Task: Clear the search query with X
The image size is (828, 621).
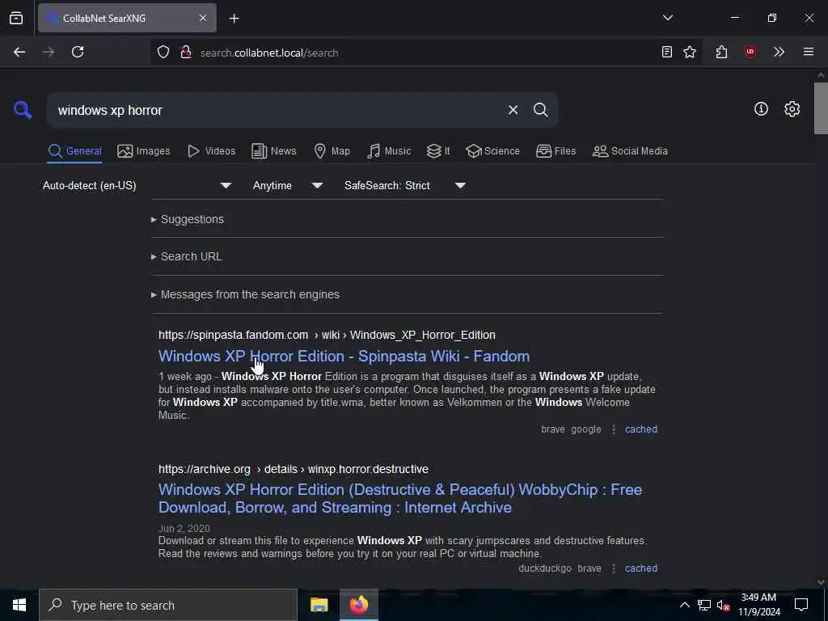Action: pyautogui.click(x=513, y=110)
